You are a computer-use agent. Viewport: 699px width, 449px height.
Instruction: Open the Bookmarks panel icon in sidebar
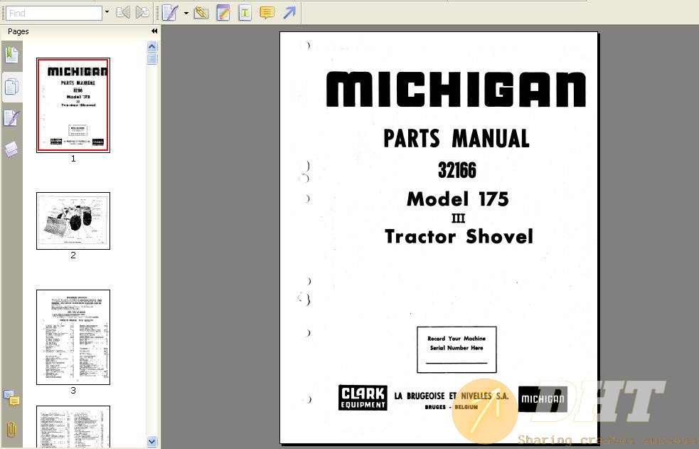coord(11,55)
